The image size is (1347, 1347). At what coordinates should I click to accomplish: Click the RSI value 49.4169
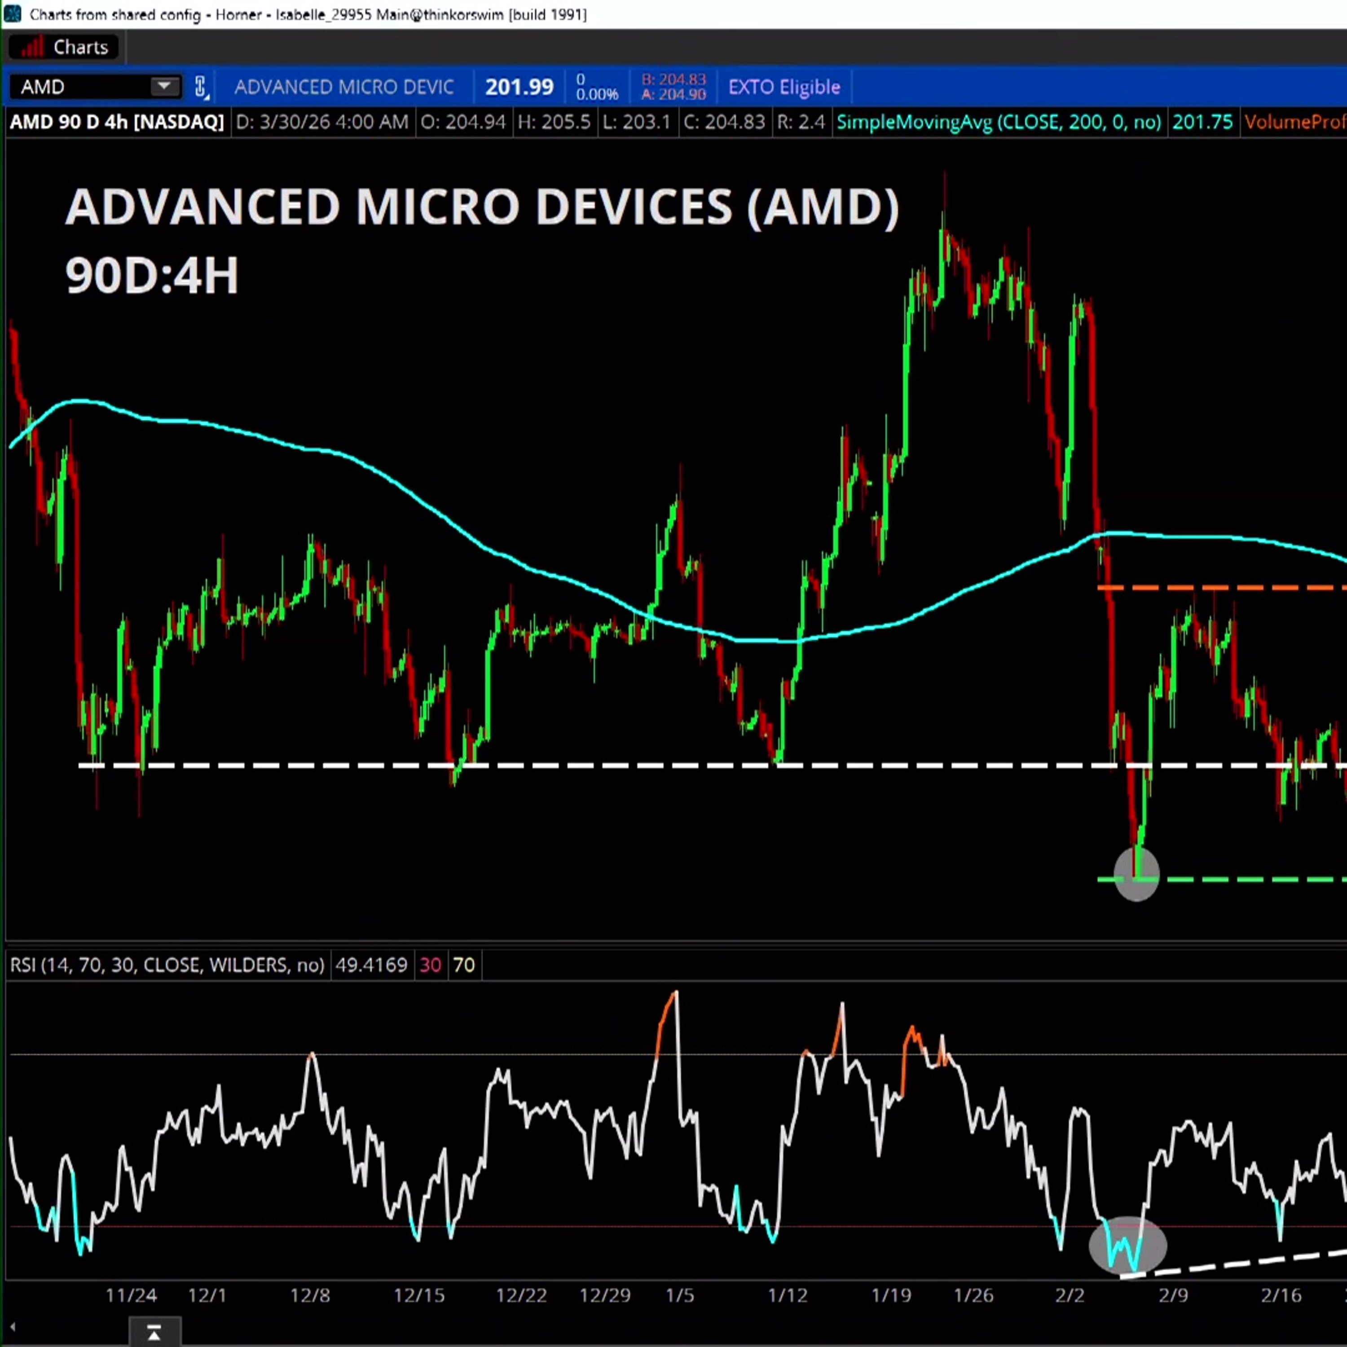(371, 965)
